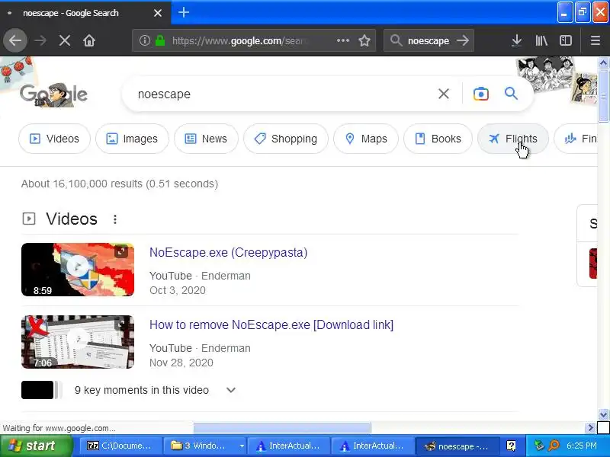Open the library icon in toolbar

[541, 40]
